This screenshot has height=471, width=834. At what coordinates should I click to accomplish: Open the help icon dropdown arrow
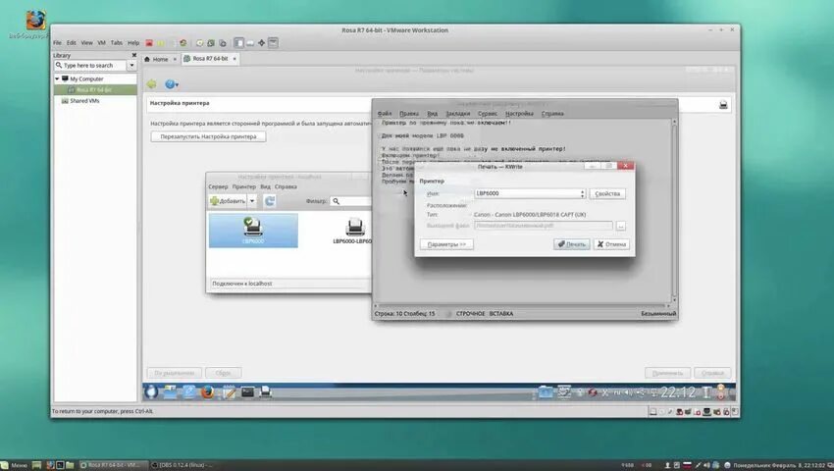point(178,84)
